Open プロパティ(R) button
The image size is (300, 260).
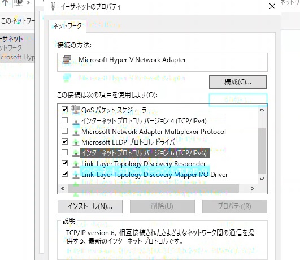pyautogui.click(x=234, y=206)
